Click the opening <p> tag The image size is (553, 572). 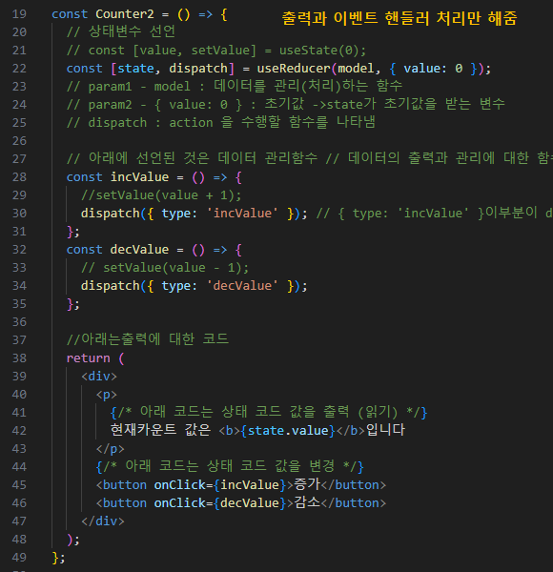(107, 395)
